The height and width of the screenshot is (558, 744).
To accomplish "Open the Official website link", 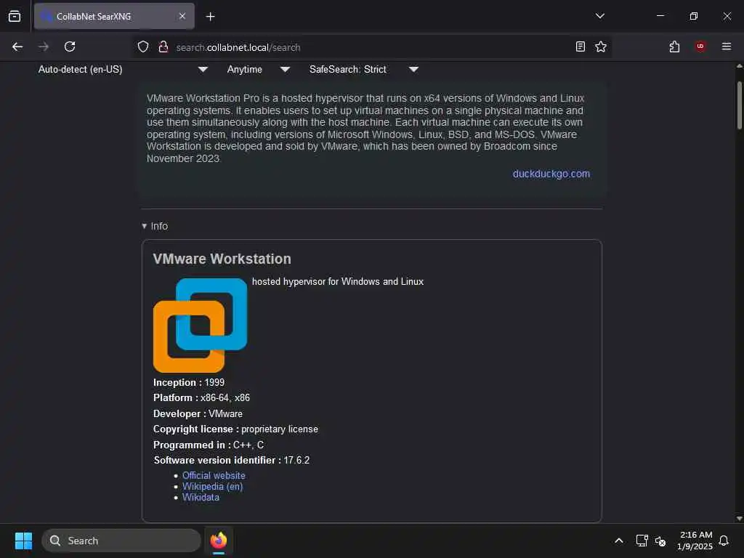I will [x=214, y=475].
